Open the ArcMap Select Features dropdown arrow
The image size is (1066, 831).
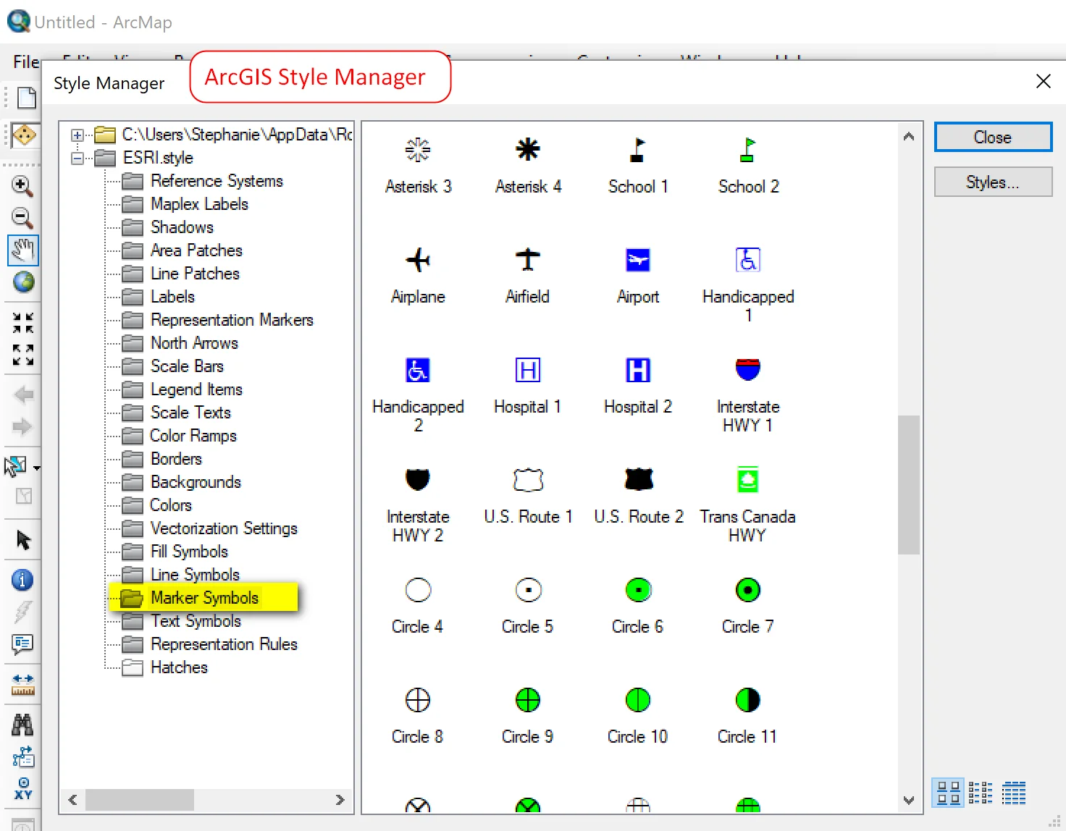coord(36,468)
